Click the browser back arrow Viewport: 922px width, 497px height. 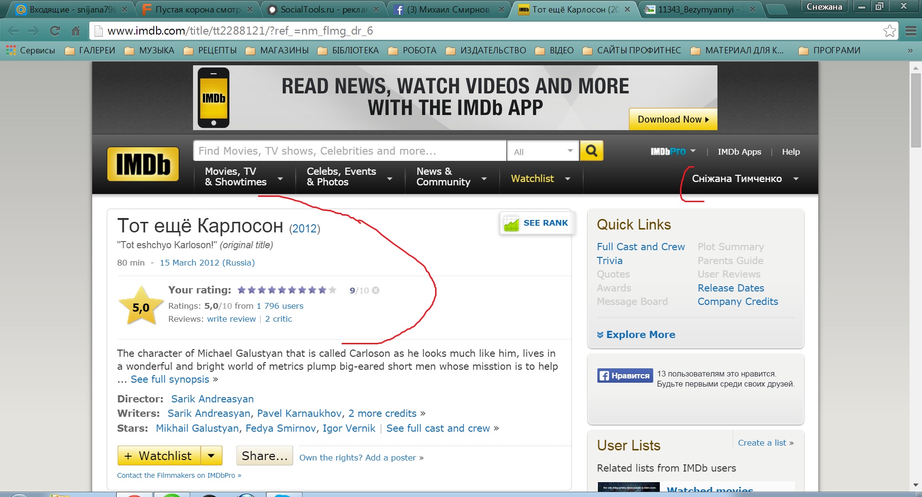point(13,31)
